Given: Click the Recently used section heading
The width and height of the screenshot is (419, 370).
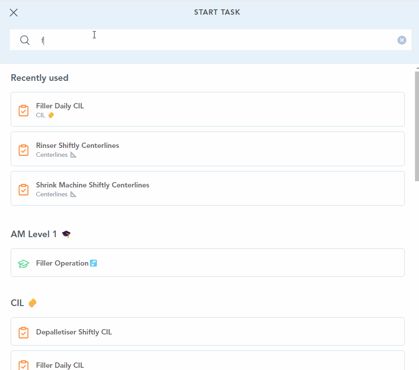Looking at the screenshot, I should pyautogui.click(x=40, y=78).
